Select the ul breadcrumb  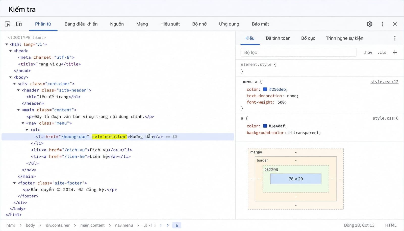point(145,225)
